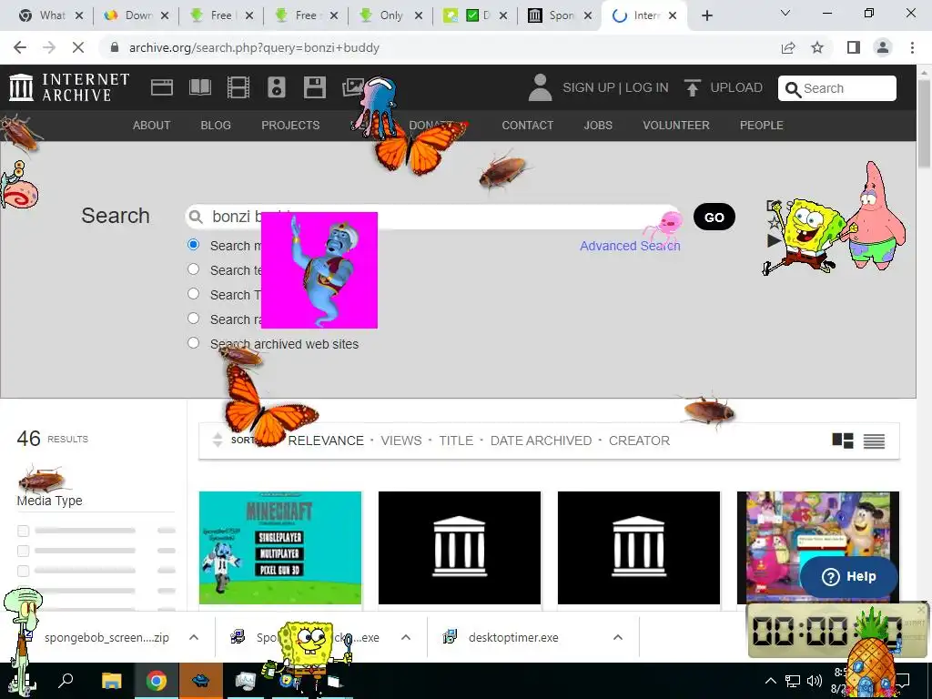Click the GO search button
Viewport: 932px width, 699px height.
tap(714, 217)
